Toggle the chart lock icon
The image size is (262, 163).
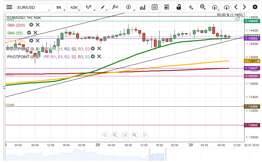(x=179, y=7)
